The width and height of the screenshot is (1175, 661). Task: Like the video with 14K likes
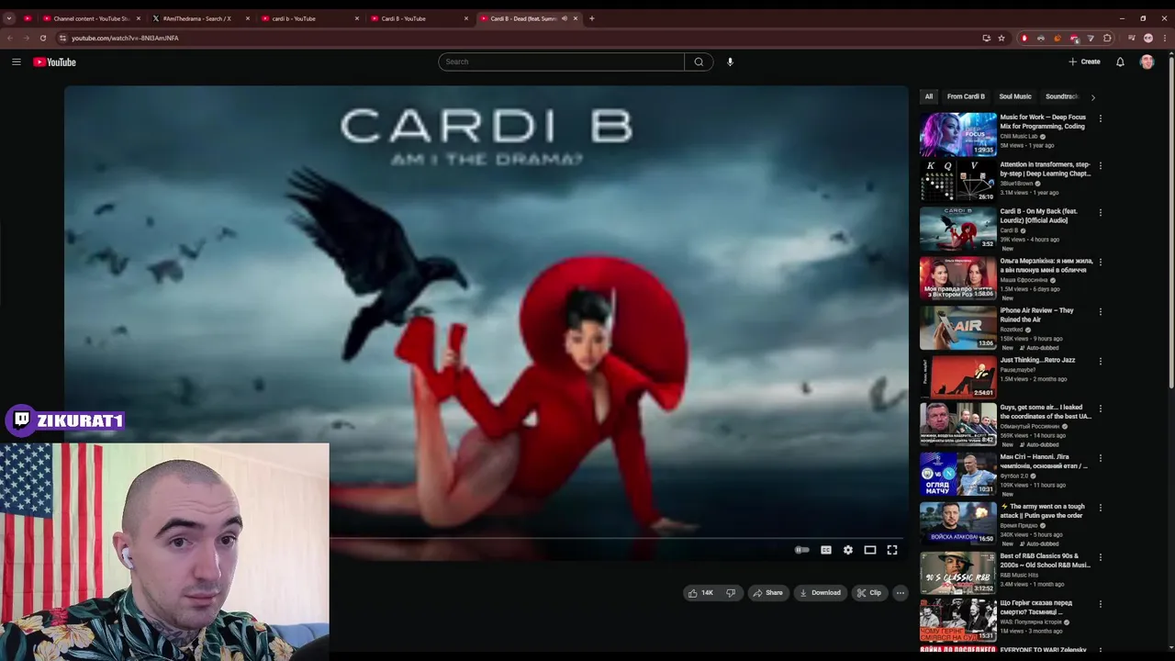[701, 593]
